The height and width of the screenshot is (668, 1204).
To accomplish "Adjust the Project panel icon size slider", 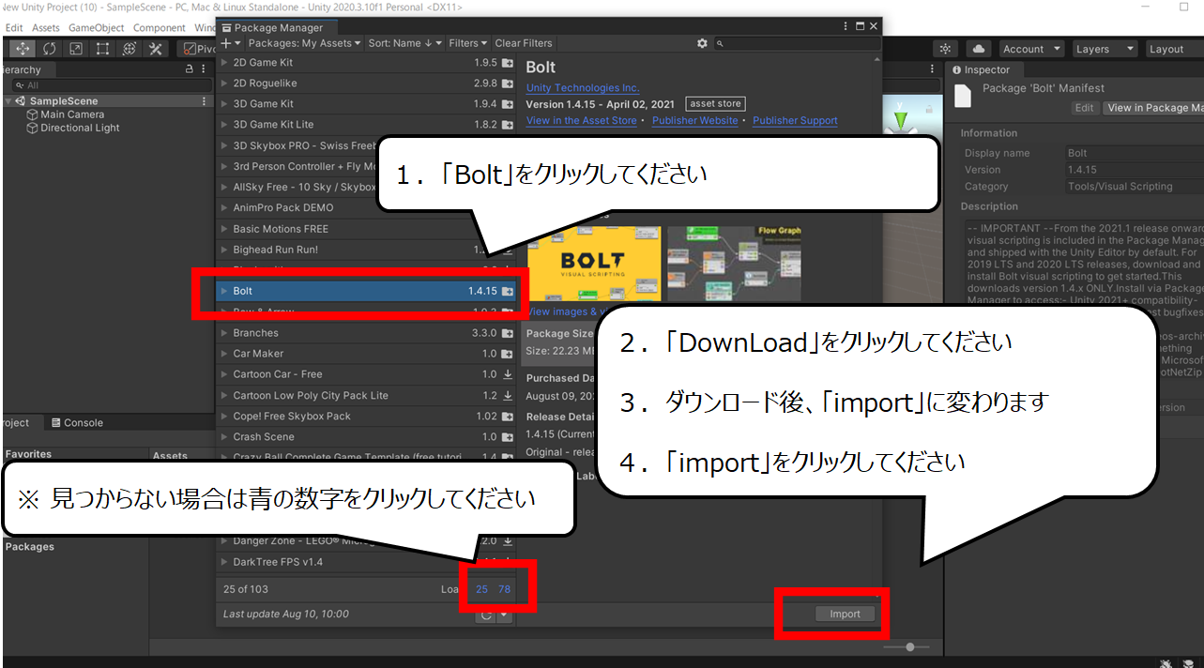I will (906, 647).
